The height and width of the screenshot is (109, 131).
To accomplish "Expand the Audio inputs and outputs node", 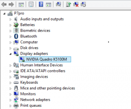I will coord(10,19).
